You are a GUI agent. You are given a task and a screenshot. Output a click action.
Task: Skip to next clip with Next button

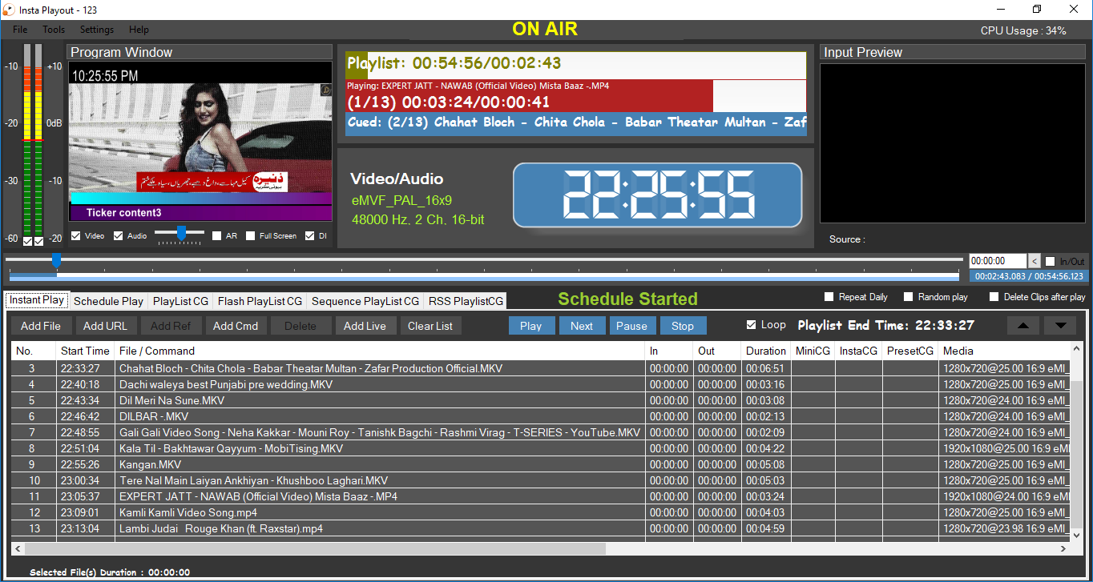[582, 326]
